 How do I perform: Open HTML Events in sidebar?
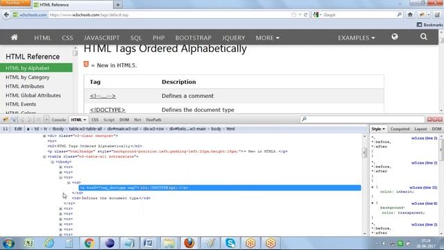pyautogui.click(x=21, y=104)
